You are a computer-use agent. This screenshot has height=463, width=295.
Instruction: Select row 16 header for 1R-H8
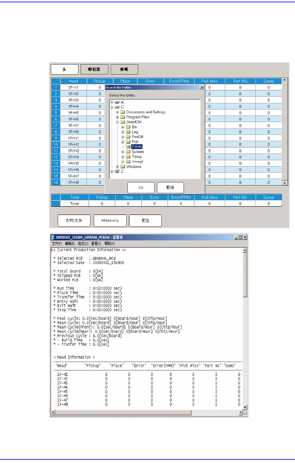click(56, 182)
